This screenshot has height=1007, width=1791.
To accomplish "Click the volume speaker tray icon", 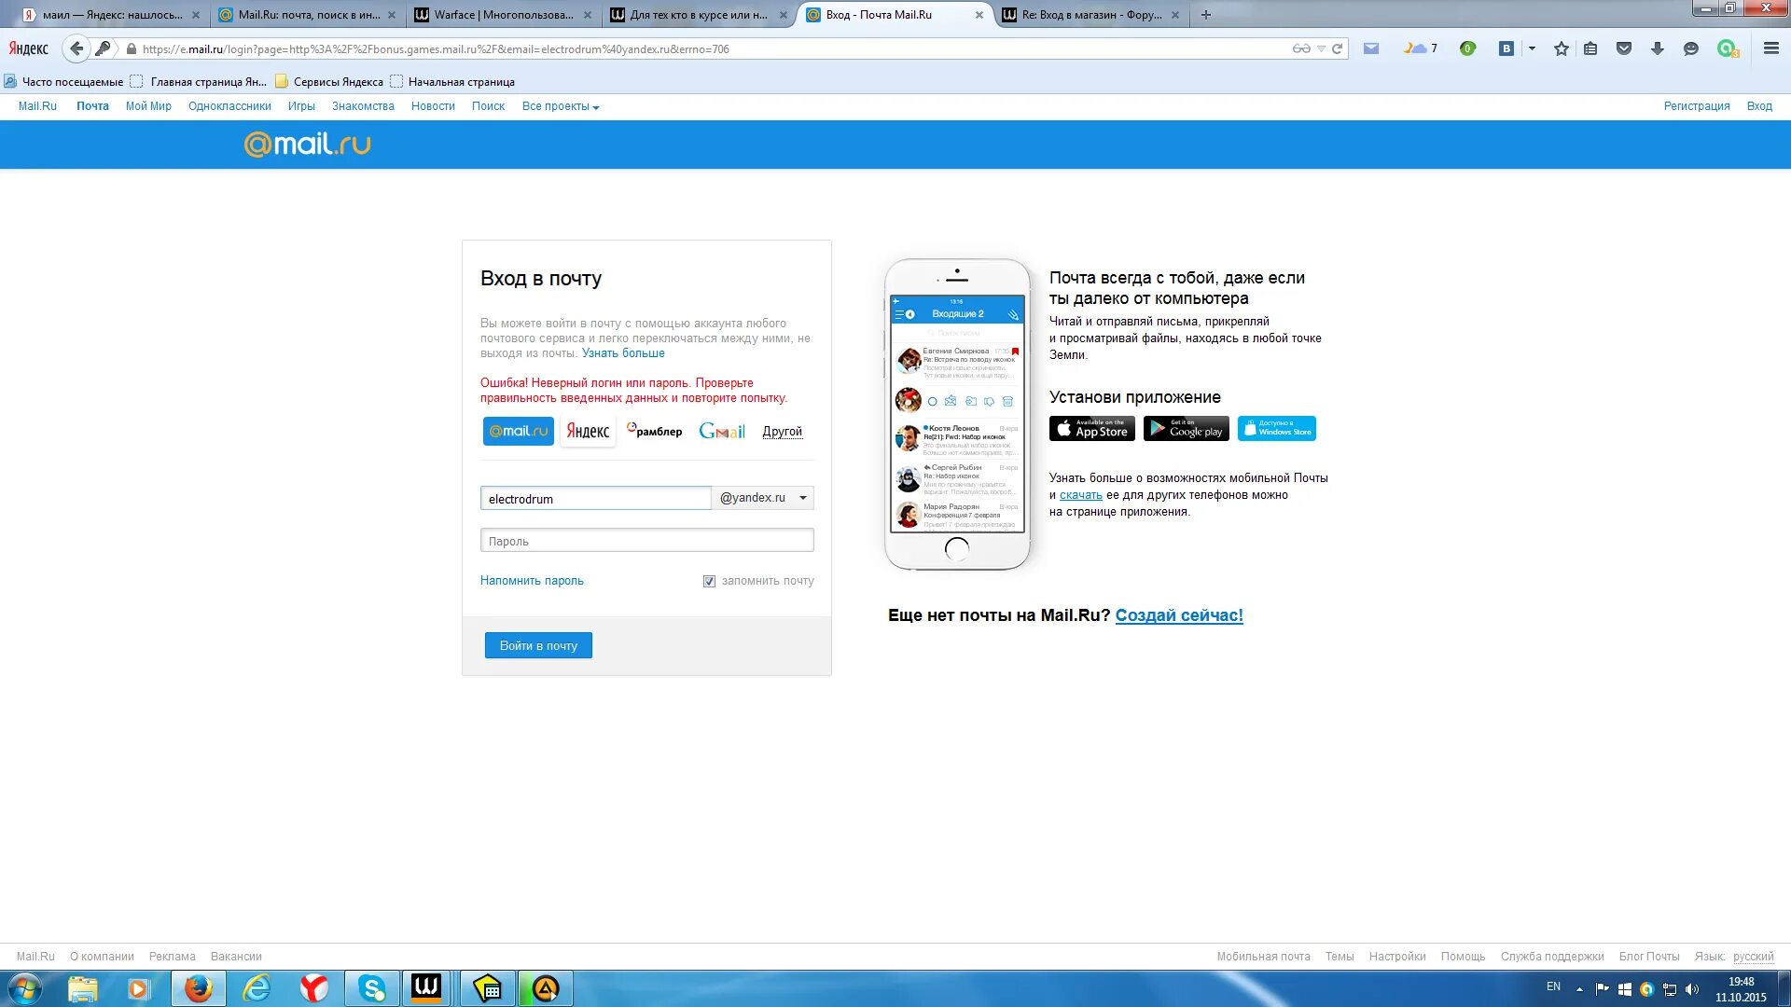I will point(1692,989).
